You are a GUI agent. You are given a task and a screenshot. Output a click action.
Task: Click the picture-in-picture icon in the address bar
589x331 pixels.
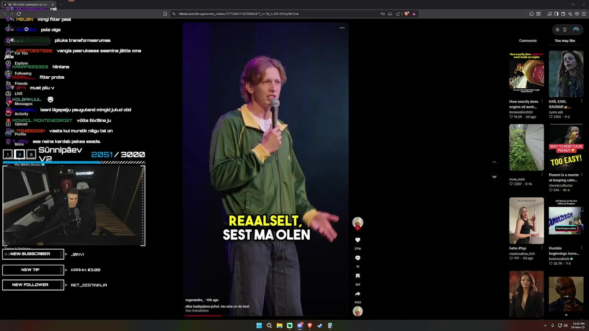tap(390, 14)
